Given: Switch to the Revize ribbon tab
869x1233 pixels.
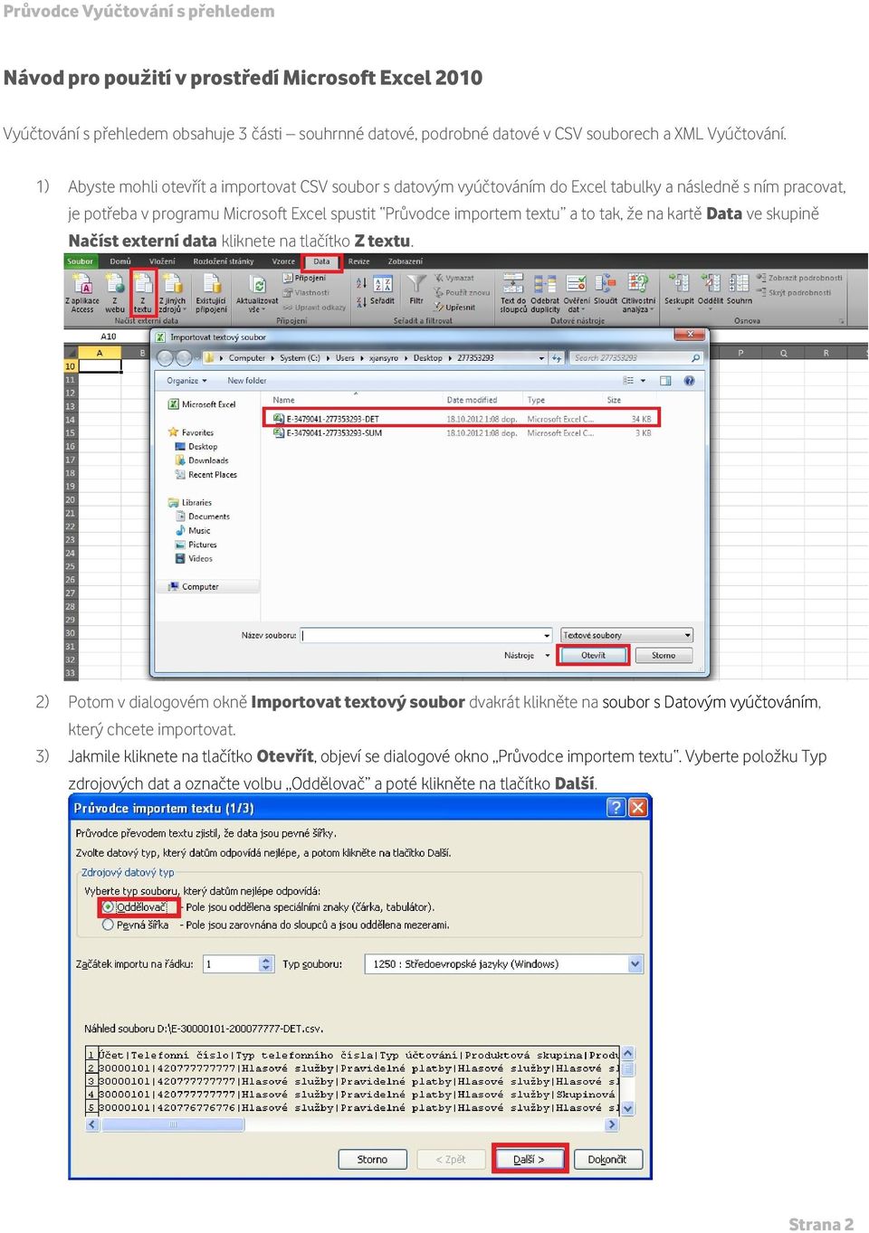Looking at the screenshot, I should (x=359, y=261).
